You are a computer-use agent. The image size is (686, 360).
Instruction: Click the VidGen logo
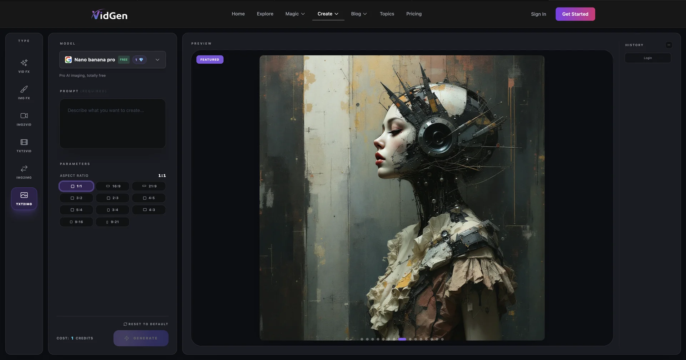point(109,15)
